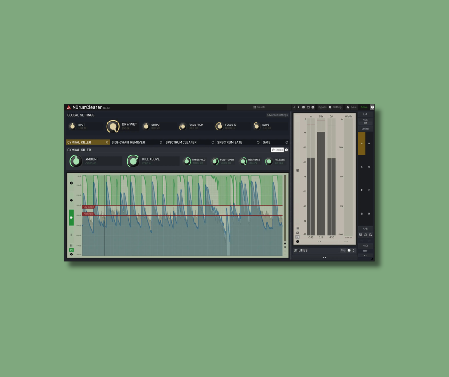Screen dimensions: 449x377
Task: Pause the meters panel
Action: click(x=297, y=228)
